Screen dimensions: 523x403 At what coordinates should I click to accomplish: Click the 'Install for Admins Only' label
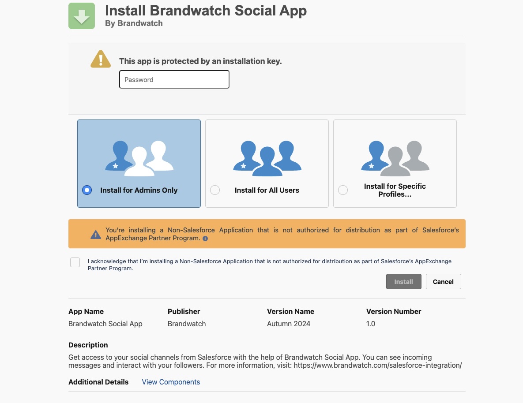click(x=139, y=190)
